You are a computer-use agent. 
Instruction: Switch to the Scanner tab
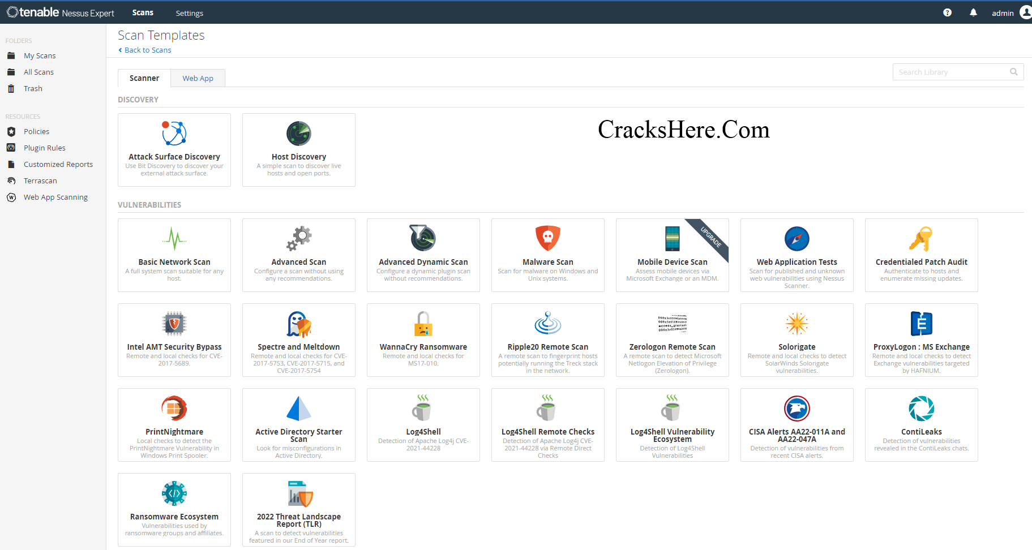144,78
